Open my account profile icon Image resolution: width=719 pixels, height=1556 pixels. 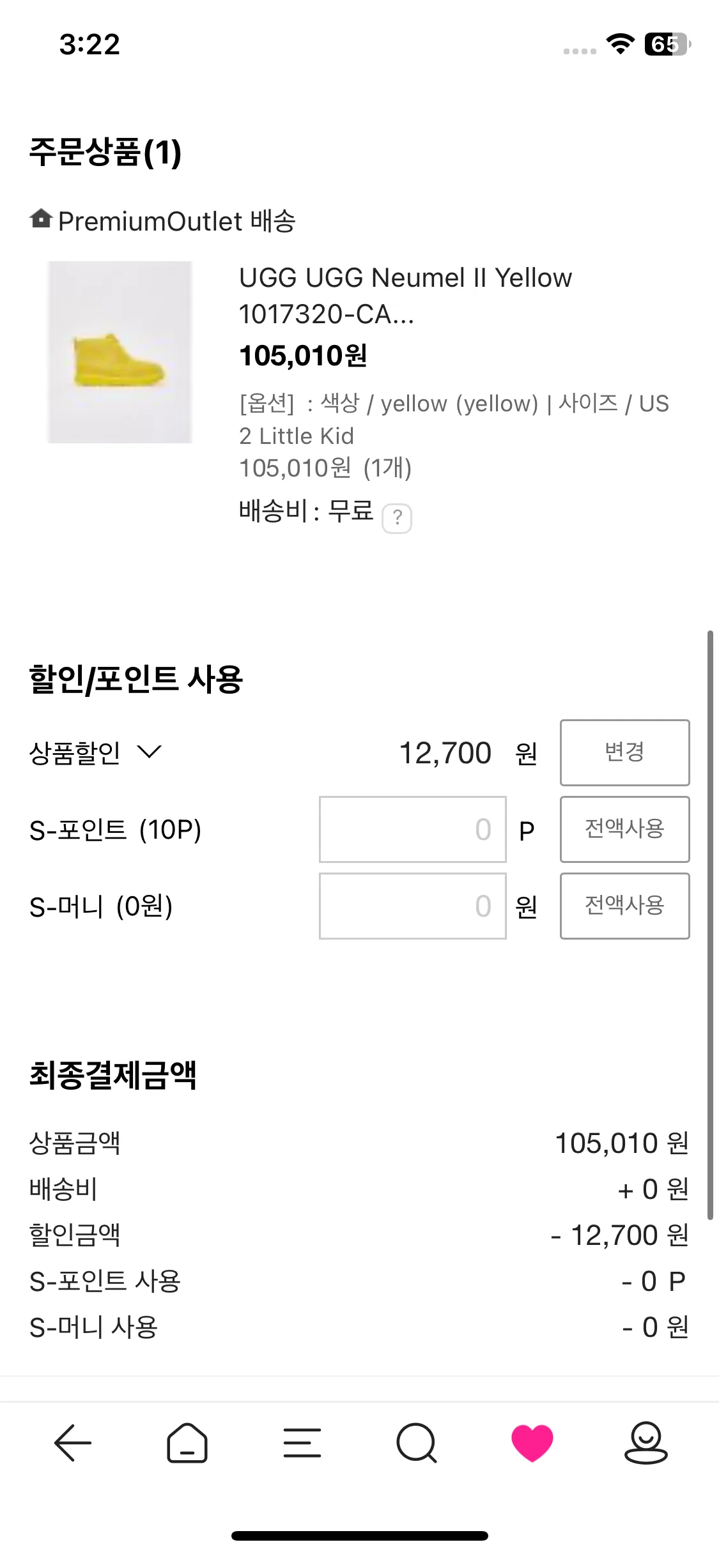pos(646,1443)
